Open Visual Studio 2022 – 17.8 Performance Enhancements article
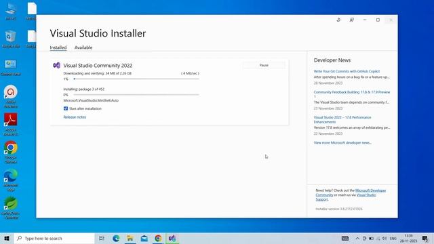This screenshot has height=244, width=434. click(x=342, y=119)
